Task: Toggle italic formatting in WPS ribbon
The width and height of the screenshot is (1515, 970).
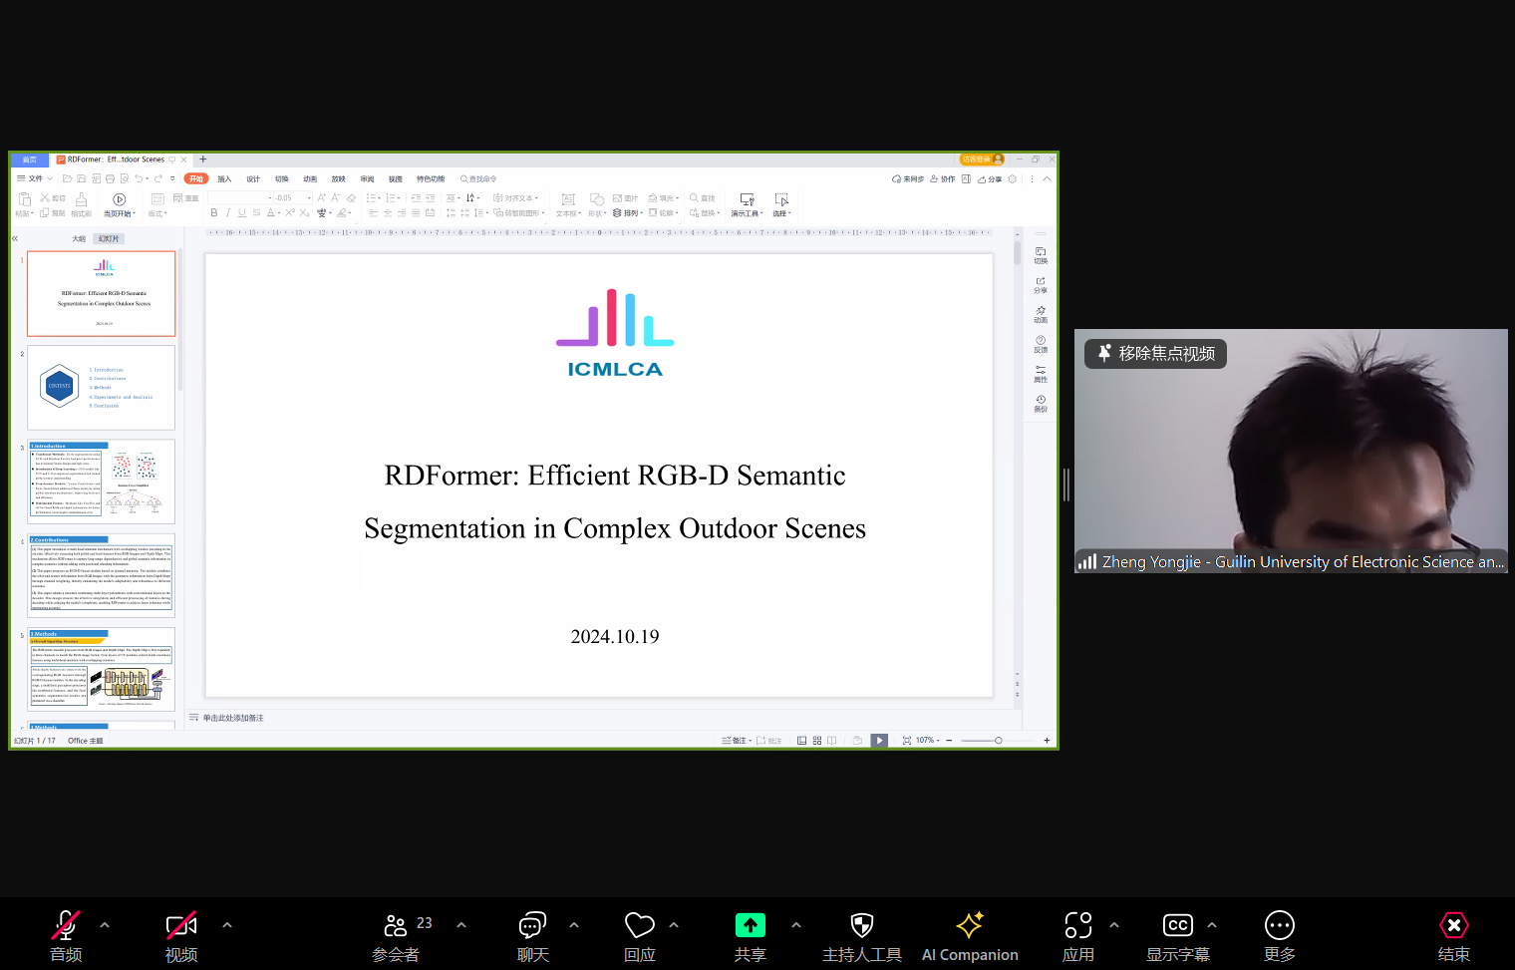Action: (x=228, y=213)
